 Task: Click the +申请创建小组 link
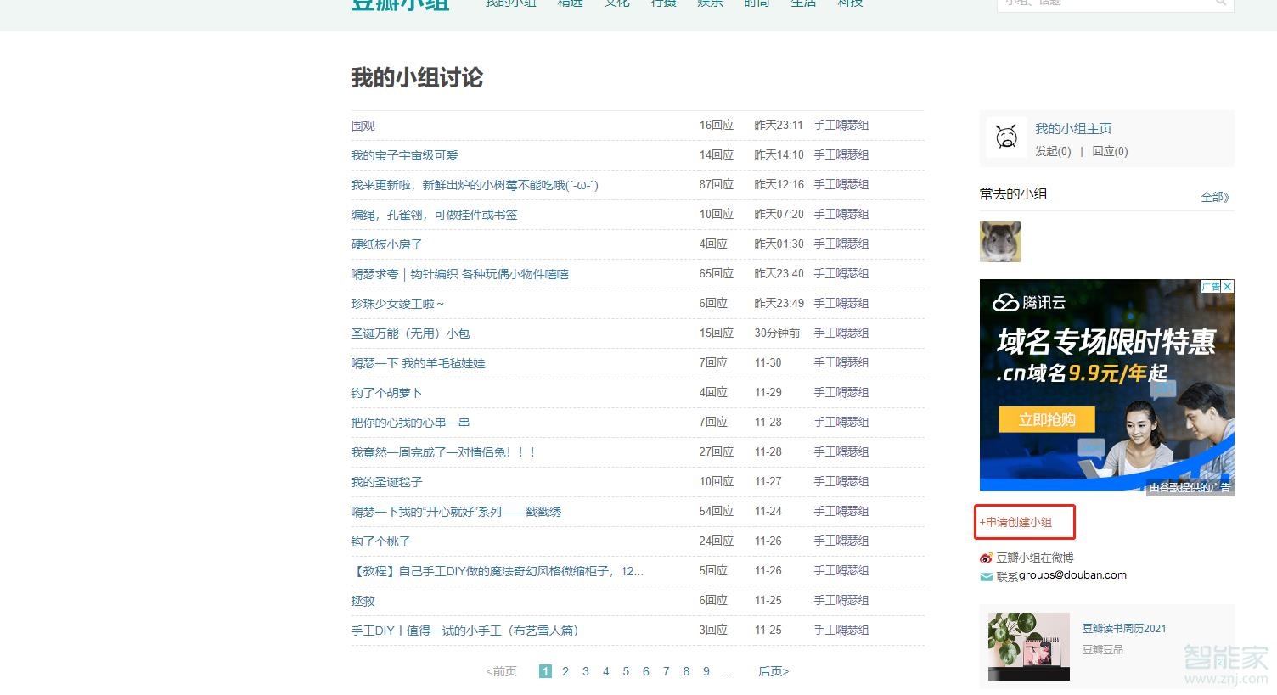point(1024,523)
